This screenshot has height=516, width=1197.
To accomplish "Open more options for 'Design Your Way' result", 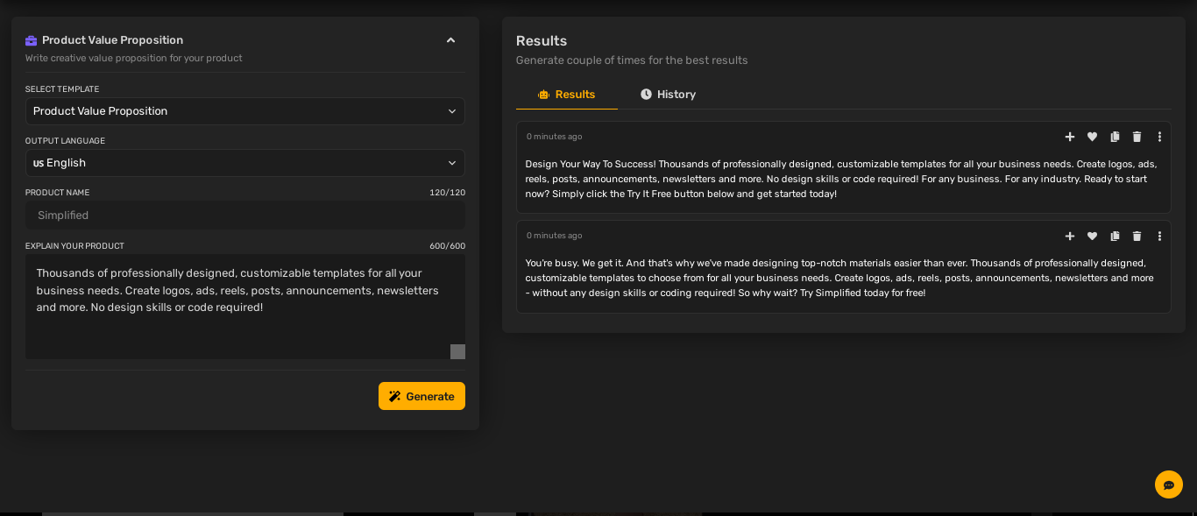I will click(1159, 137).
